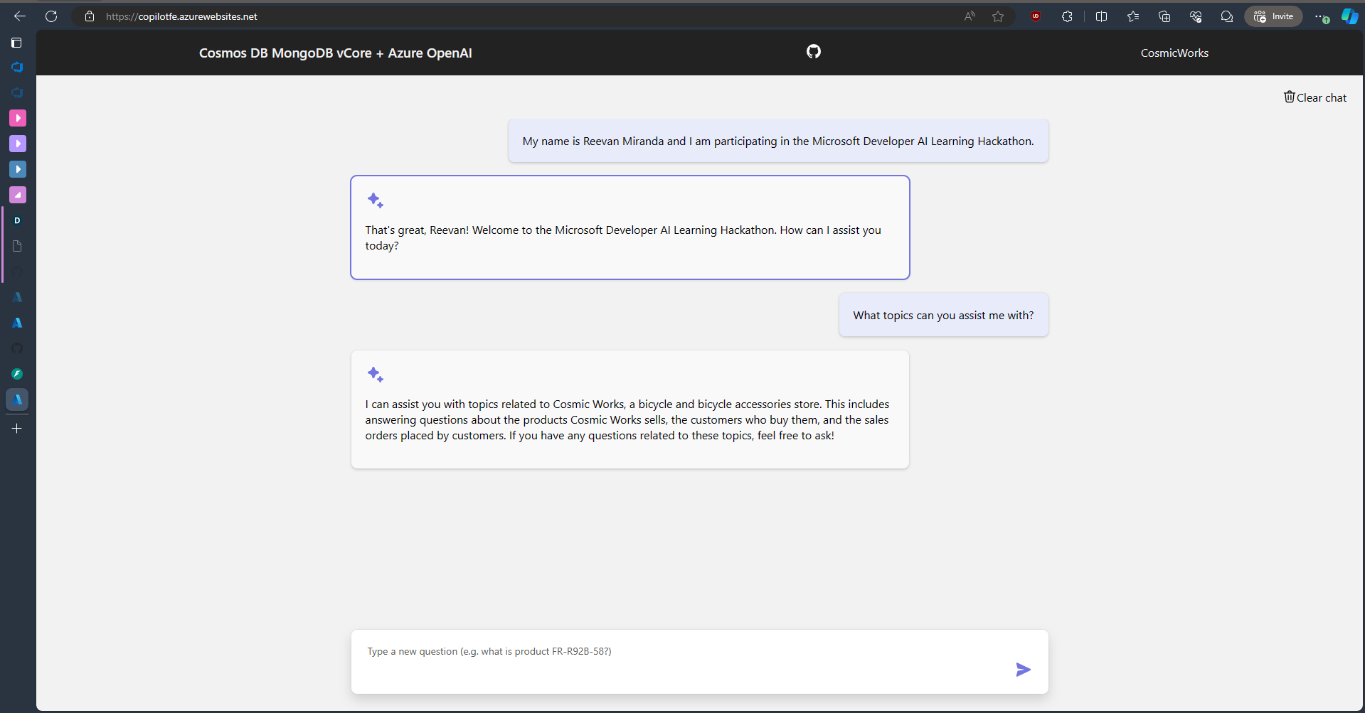
Task: Open browser Collections
Action: 1164,16
